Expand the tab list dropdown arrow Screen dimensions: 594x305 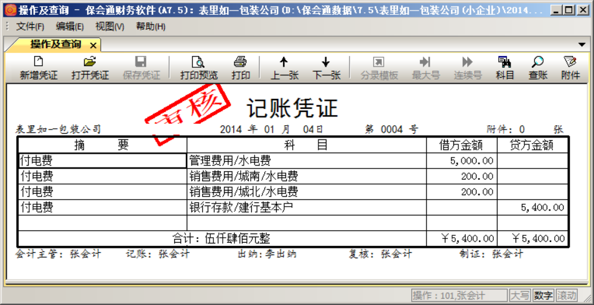click(582, 45)
